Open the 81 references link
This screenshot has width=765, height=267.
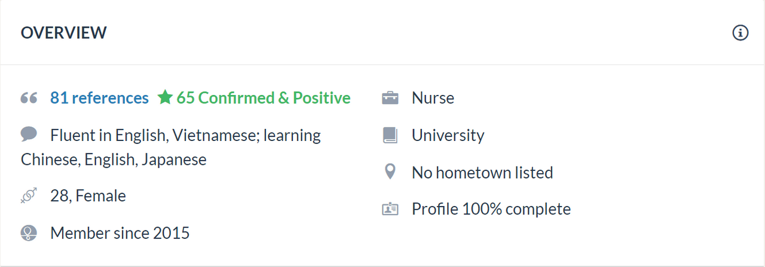click(99, 98)
